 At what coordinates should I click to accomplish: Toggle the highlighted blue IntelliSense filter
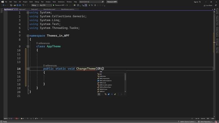point(109,94)
